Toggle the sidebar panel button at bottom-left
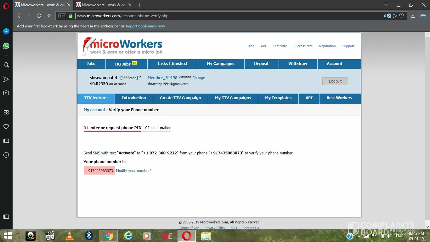Screen dimensions: 430x242 [6, 216]
